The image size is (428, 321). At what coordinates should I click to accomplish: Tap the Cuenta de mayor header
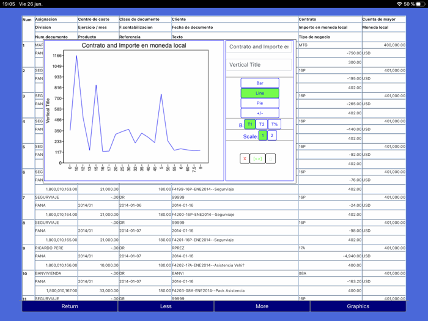pos(384,20)
